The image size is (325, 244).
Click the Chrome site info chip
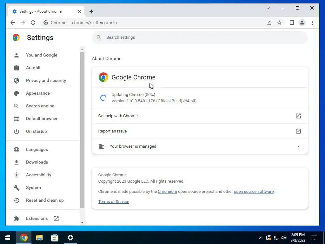[x=55, y=23]
